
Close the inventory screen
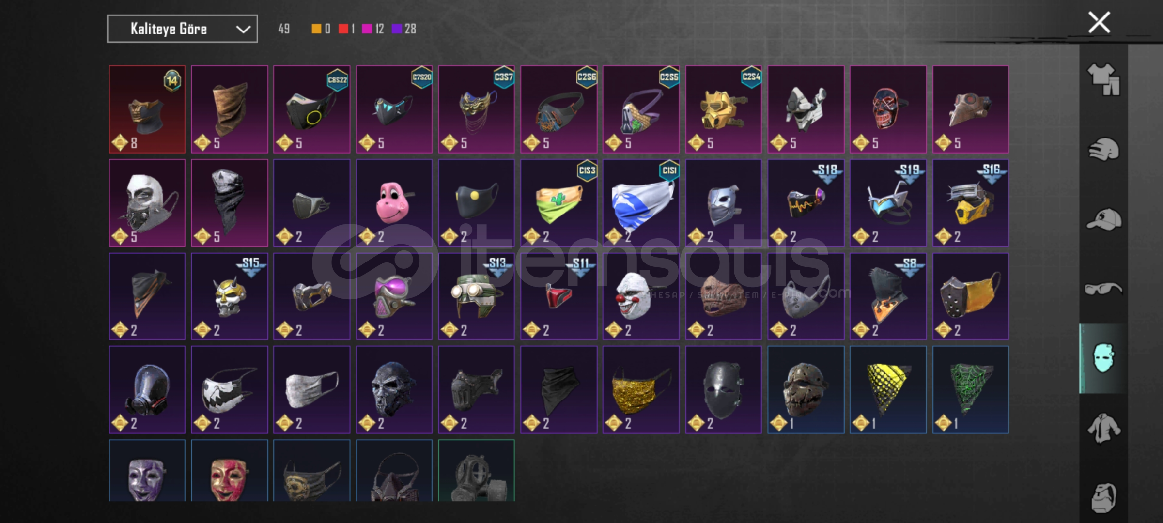pyautogui.click(x=1099, y=22)
